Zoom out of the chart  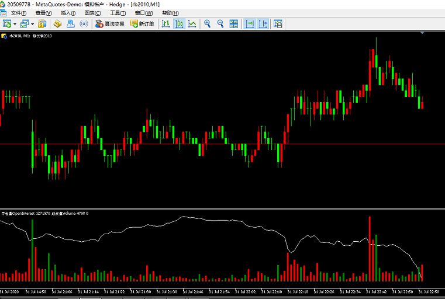tap(220, 24)
